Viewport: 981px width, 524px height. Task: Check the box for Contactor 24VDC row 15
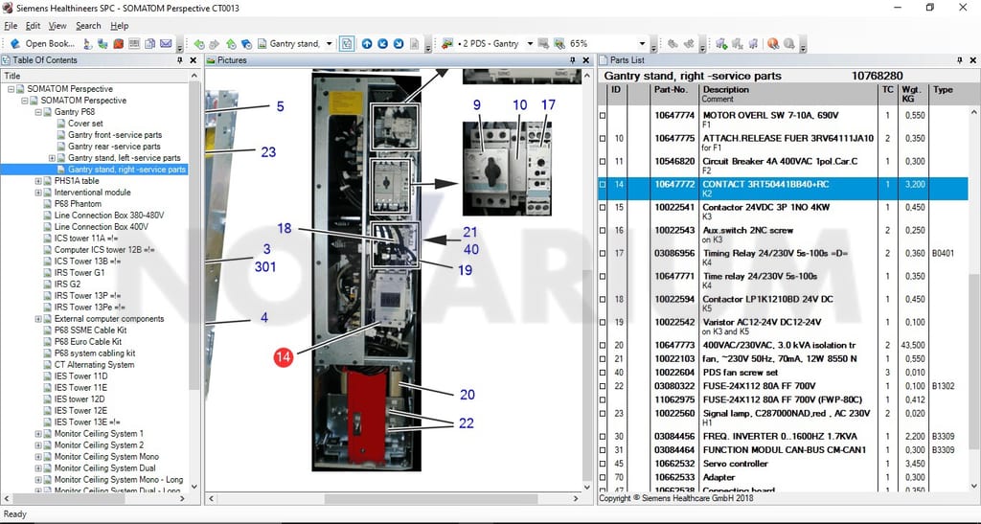604,208
